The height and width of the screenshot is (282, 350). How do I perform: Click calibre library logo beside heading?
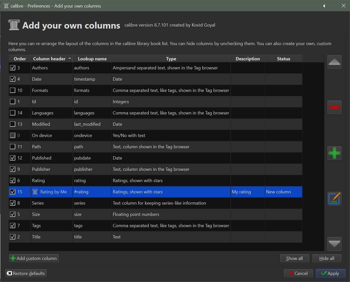tap(14, 25)
